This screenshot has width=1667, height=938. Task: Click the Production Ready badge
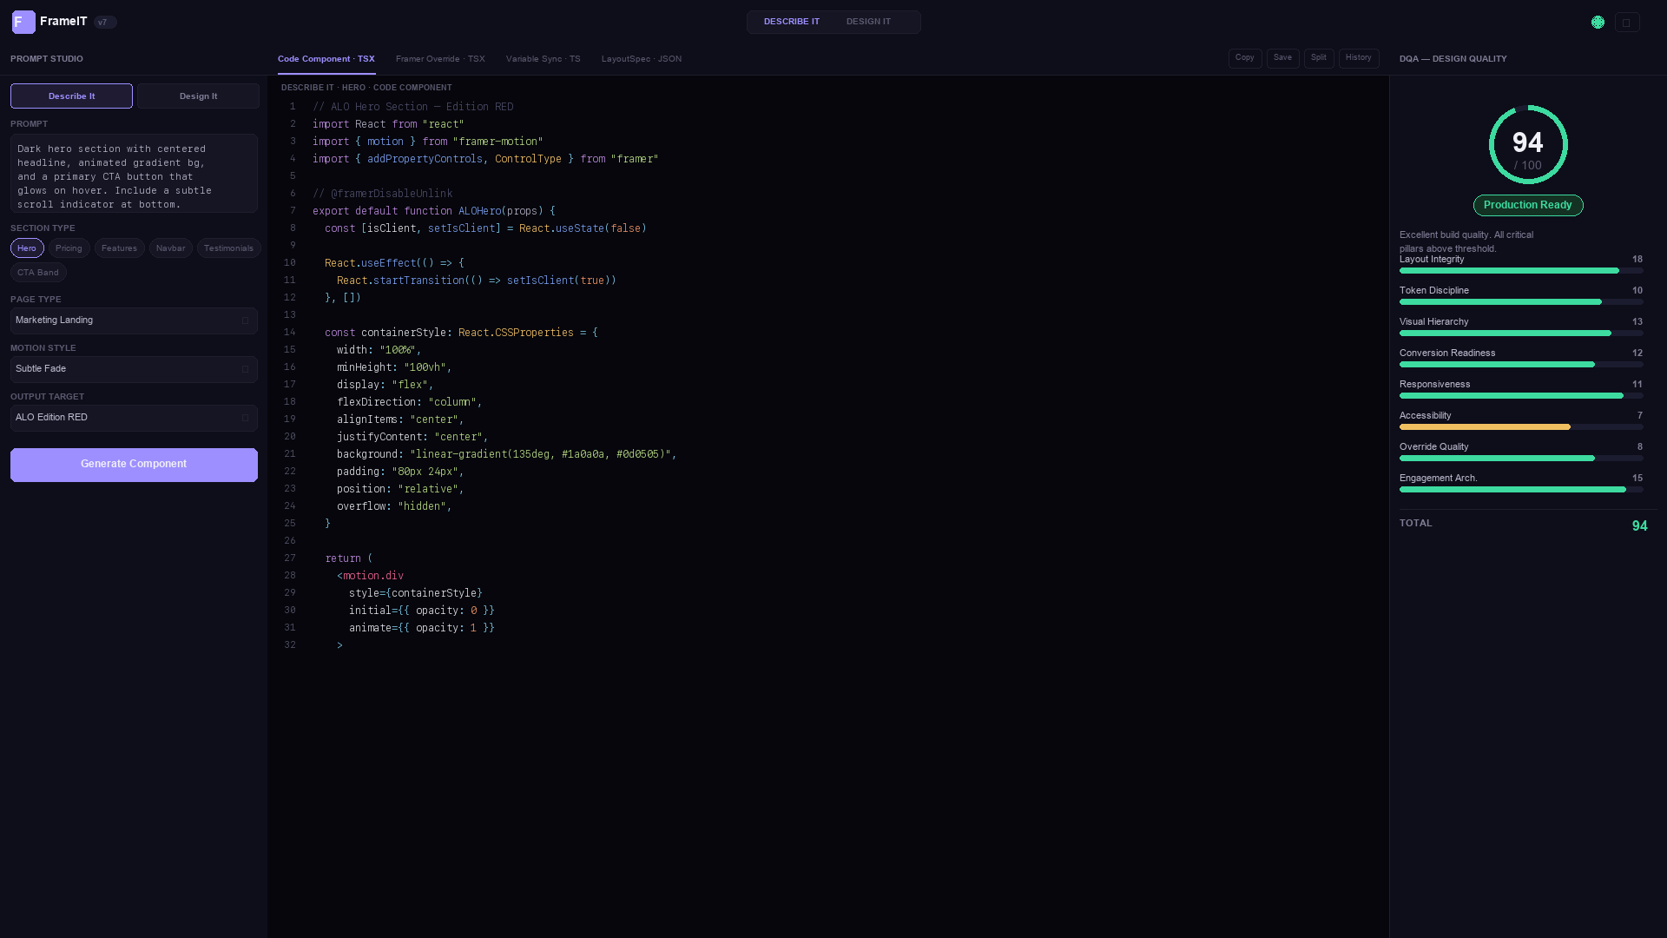click(x=1528, y=206)
